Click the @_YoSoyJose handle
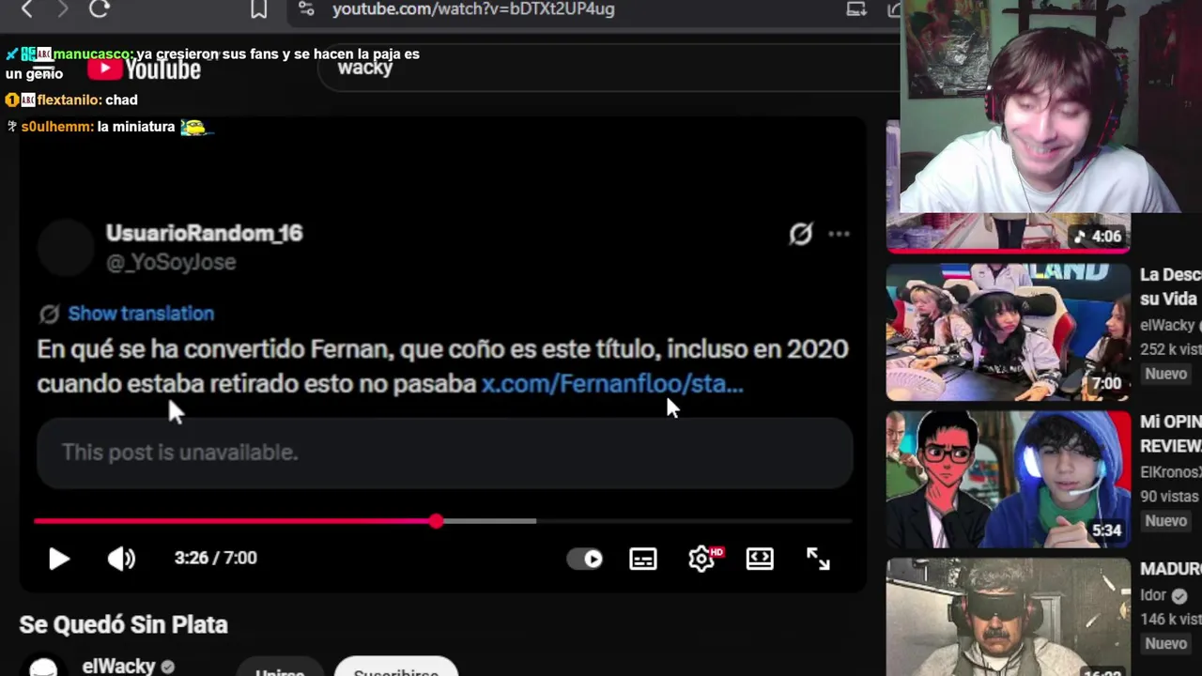 (x=171, y=262)
